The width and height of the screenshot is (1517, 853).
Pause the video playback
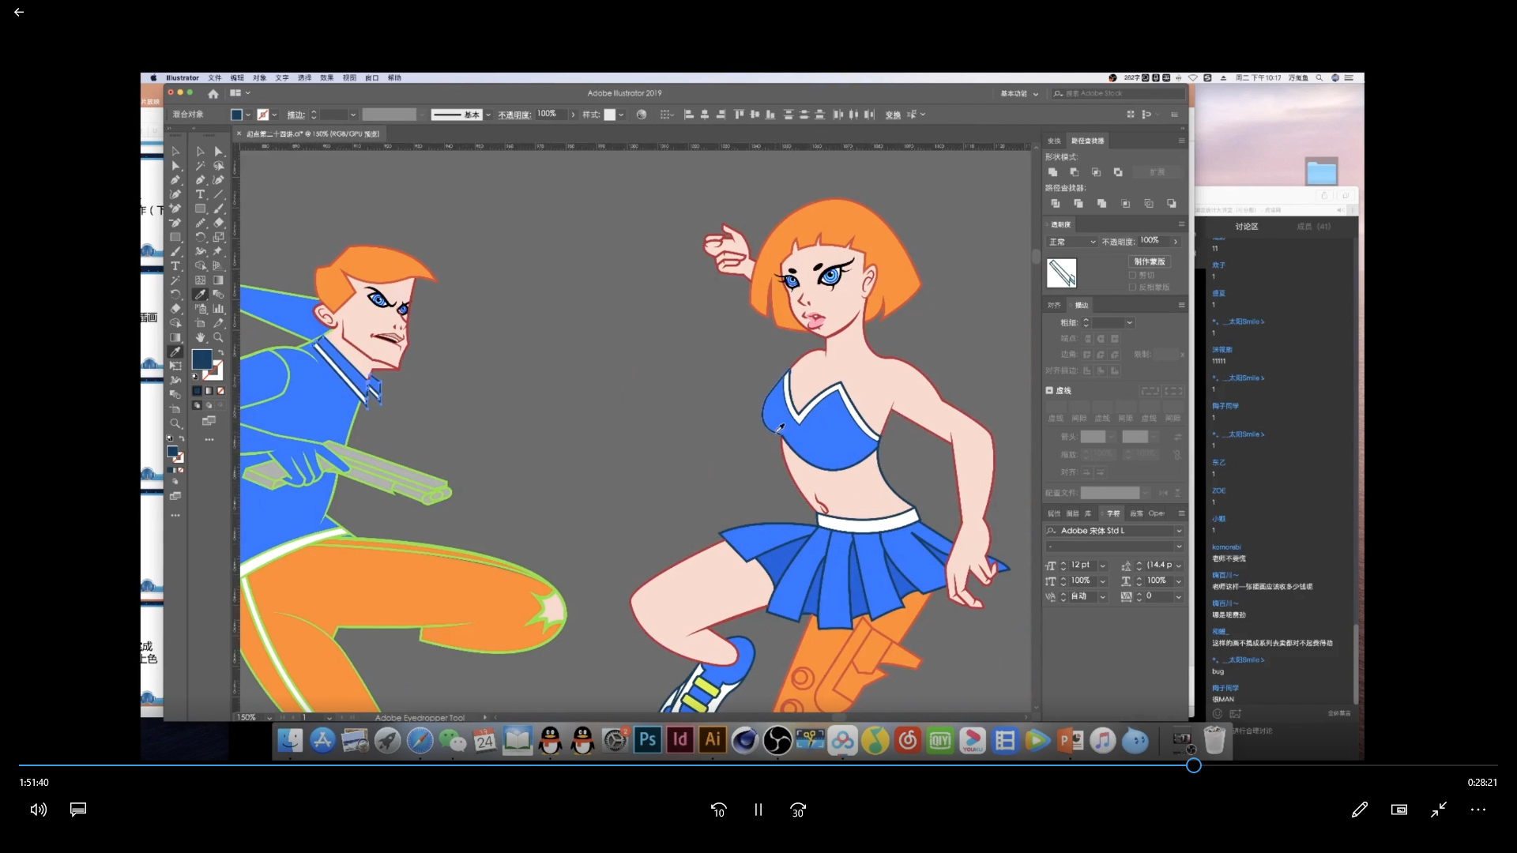(x=758, y=810)
